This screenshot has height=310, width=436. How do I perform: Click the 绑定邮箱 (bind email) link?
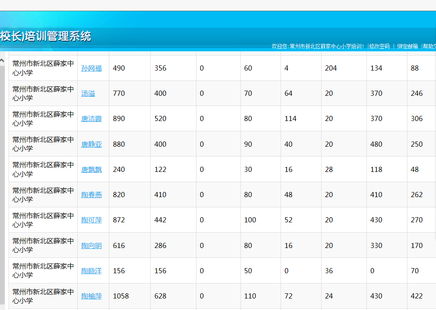(407, 46)
